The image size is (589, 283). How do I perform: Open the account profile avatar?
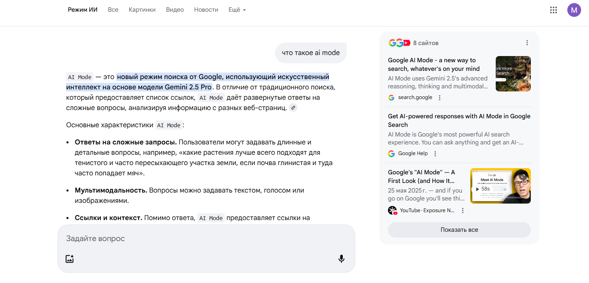(x=574, y=10)
